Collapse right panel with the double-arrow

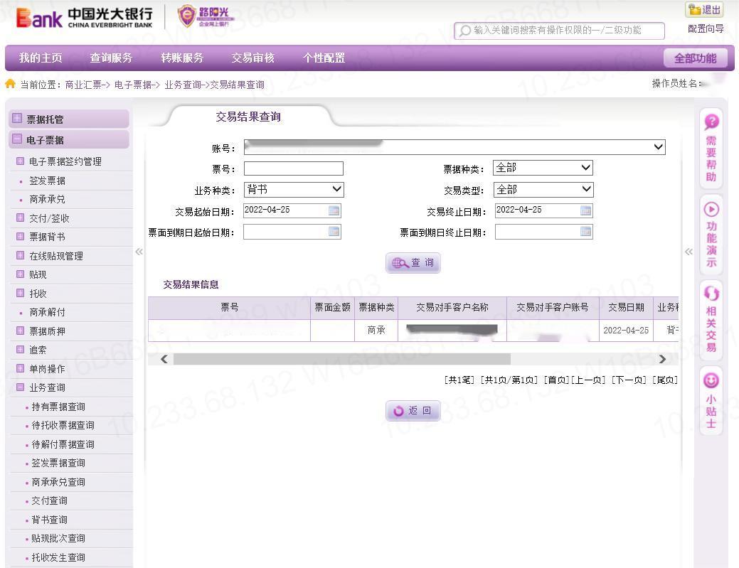click(689, 252)
